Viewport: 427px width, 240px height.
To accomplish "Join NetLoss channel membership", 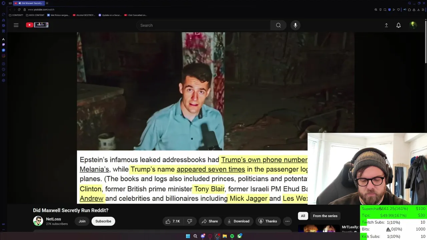I will click(82, 221).
